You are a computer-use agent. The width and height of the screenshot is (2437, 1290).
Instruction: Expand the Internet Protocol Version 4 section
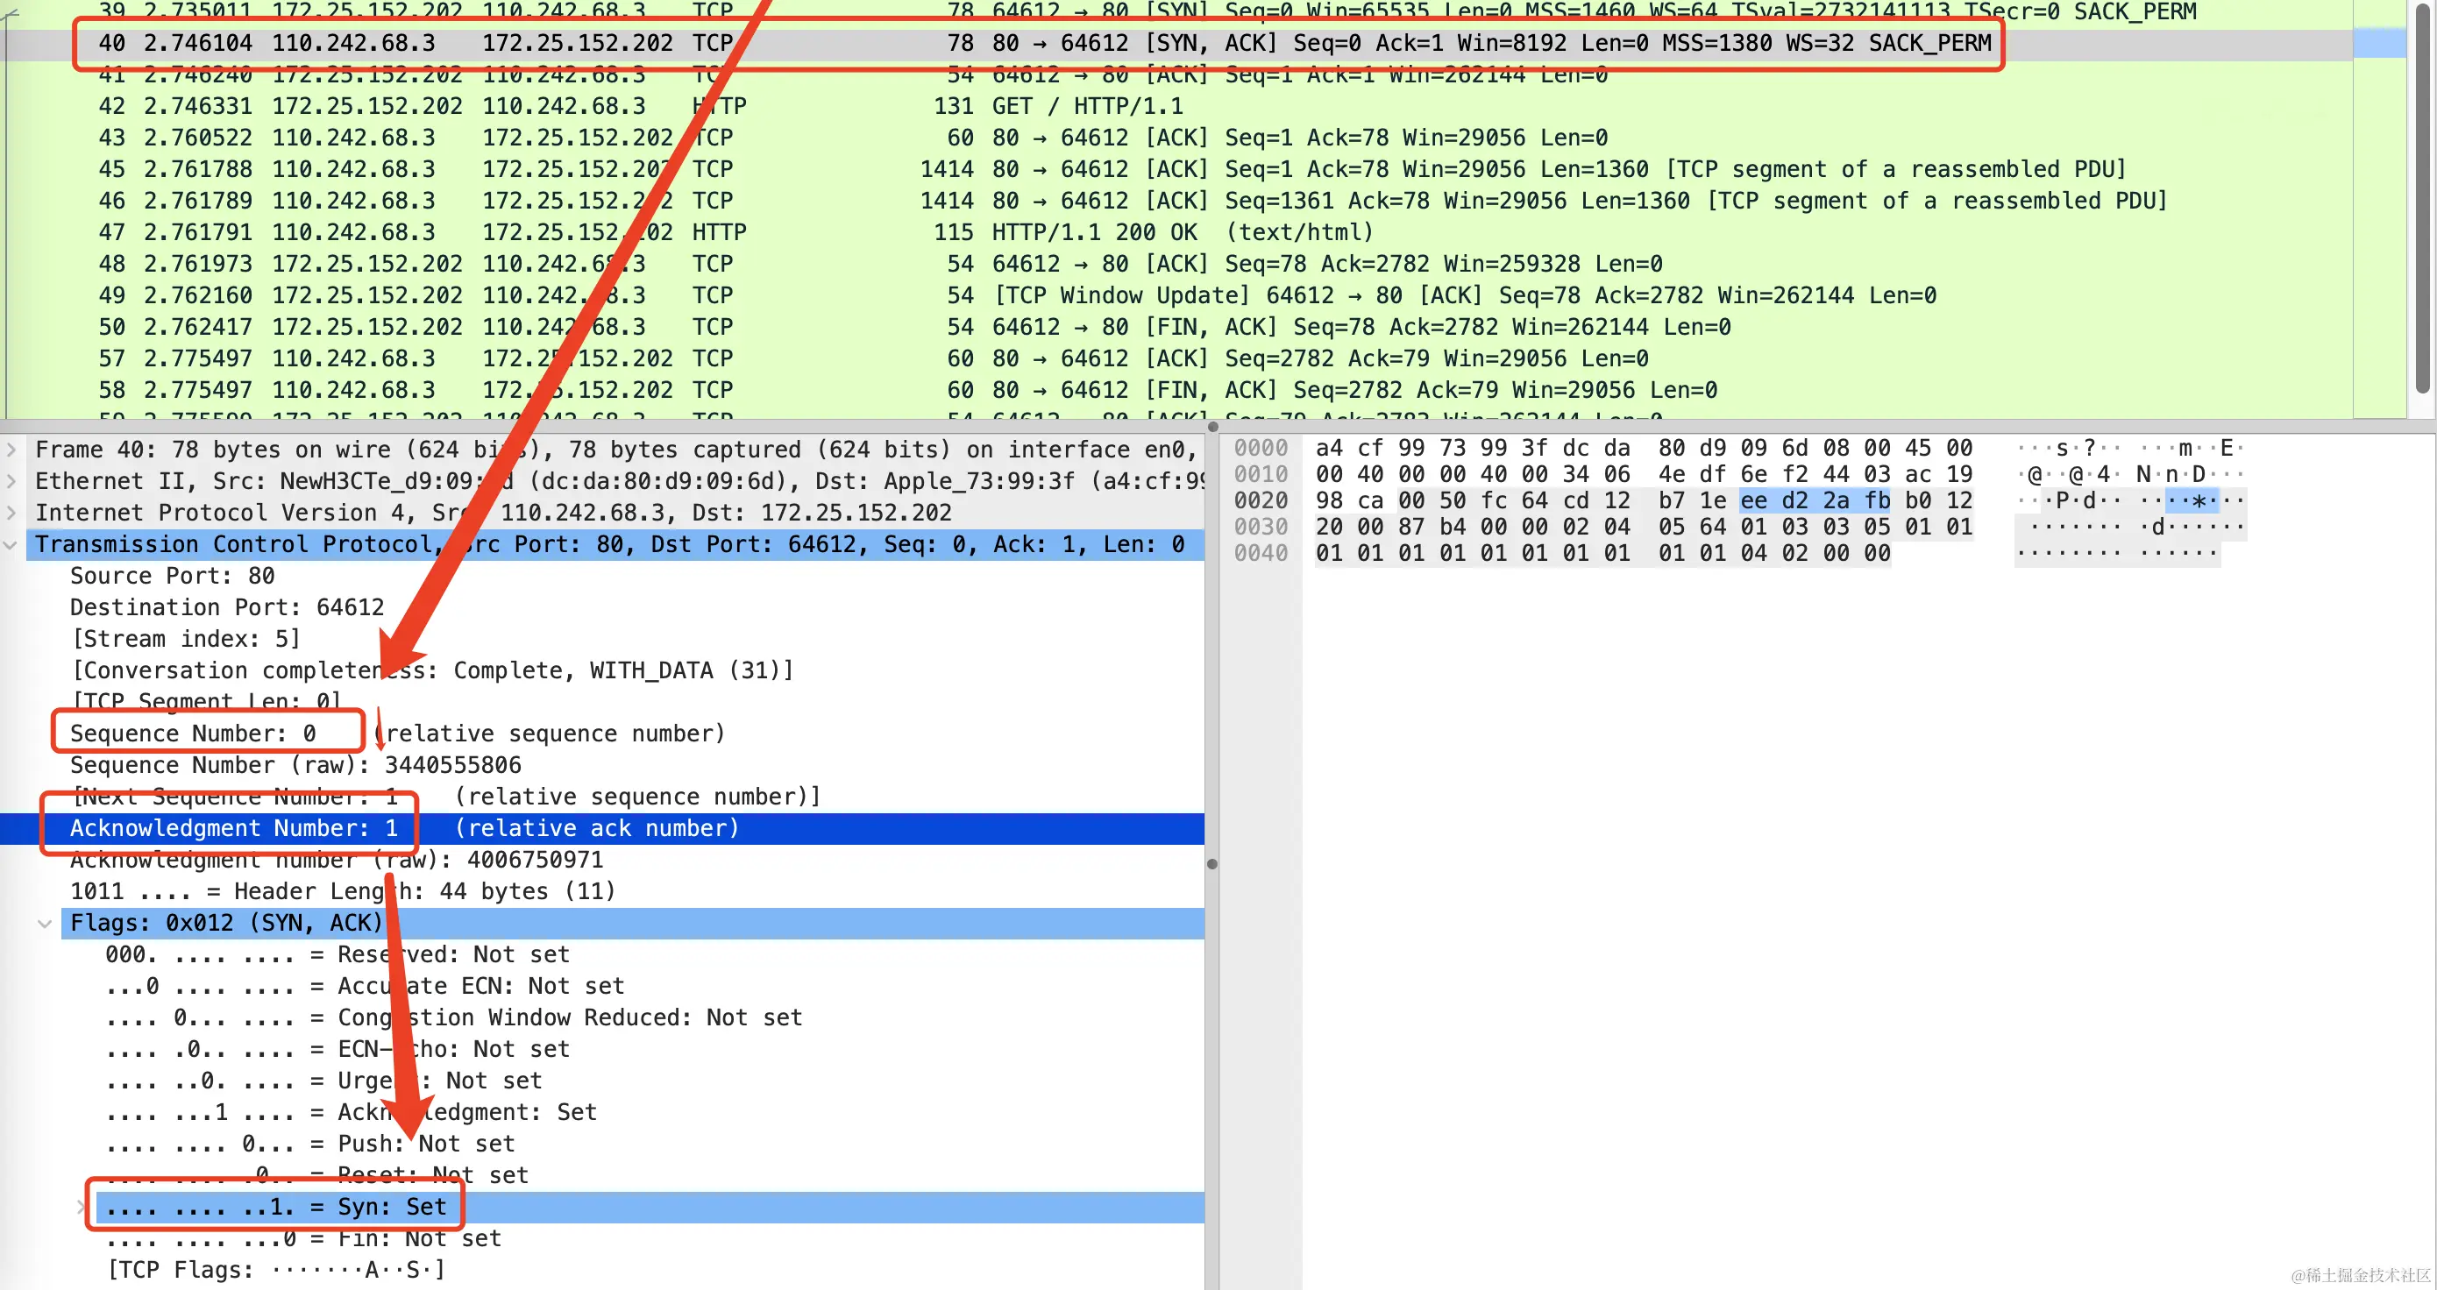click(x=11, y=513)
